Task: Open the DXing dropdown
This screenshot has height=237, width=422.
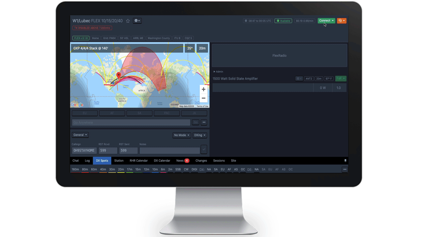Action: coord(200,135)
